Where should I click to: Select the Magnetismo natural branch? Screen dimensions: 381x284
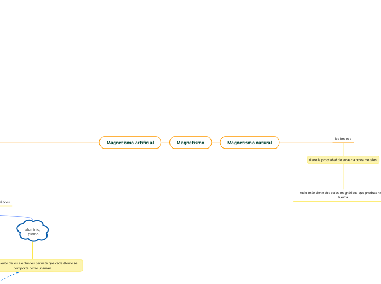click(x=249, y=143)
